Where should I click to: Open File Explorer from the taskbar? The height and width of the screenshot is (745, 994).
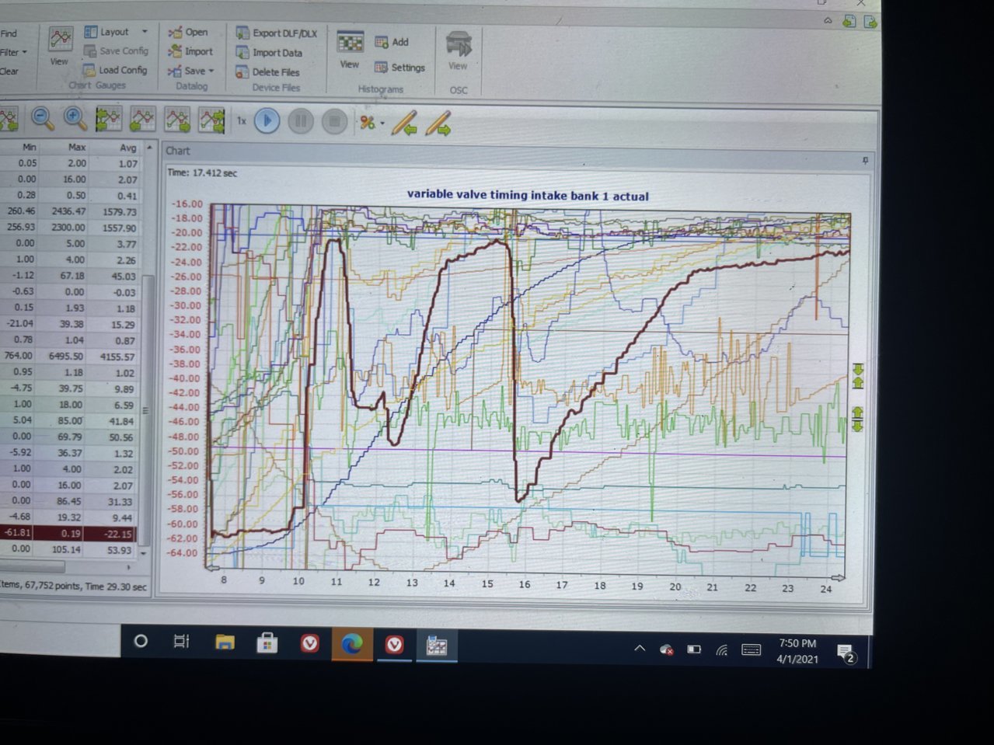225,642
